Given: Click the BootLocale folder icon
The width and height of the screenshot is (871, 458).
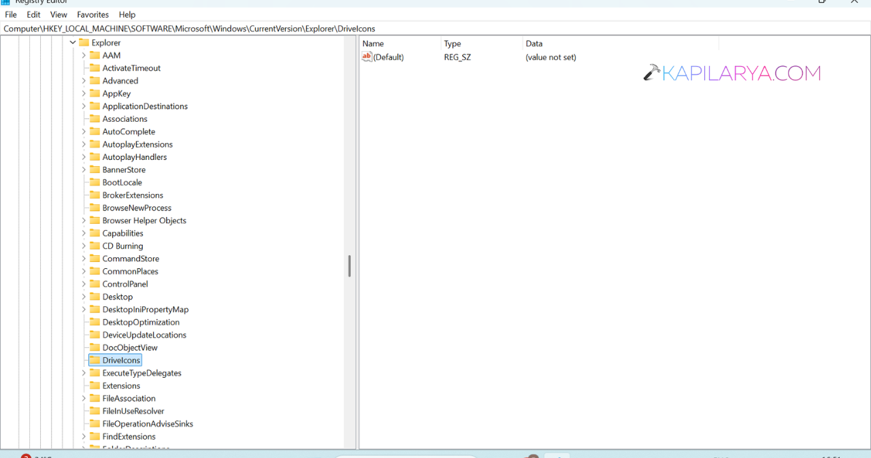Looking at the screenshot, I should (95, 182).
